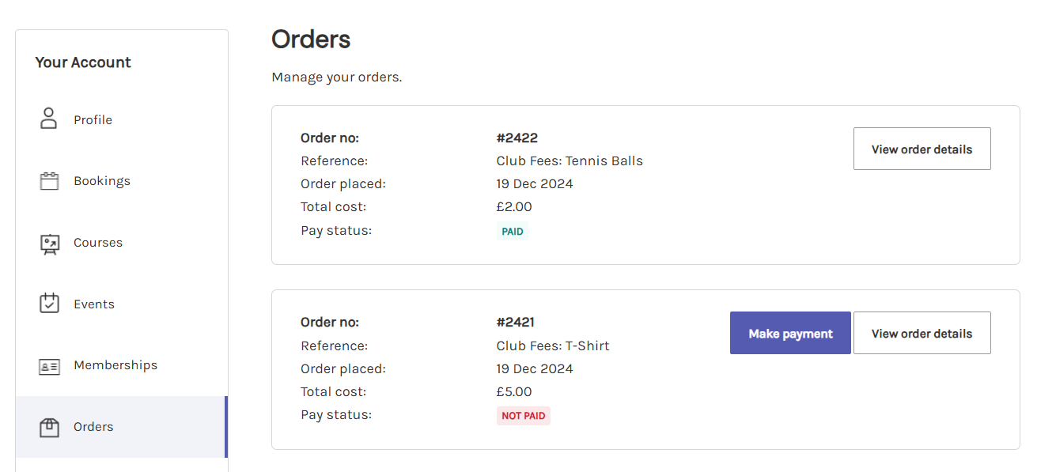1037x472 pixels.
Task: Click the Memberships ID card icon
Action: (x=49, y=366)
